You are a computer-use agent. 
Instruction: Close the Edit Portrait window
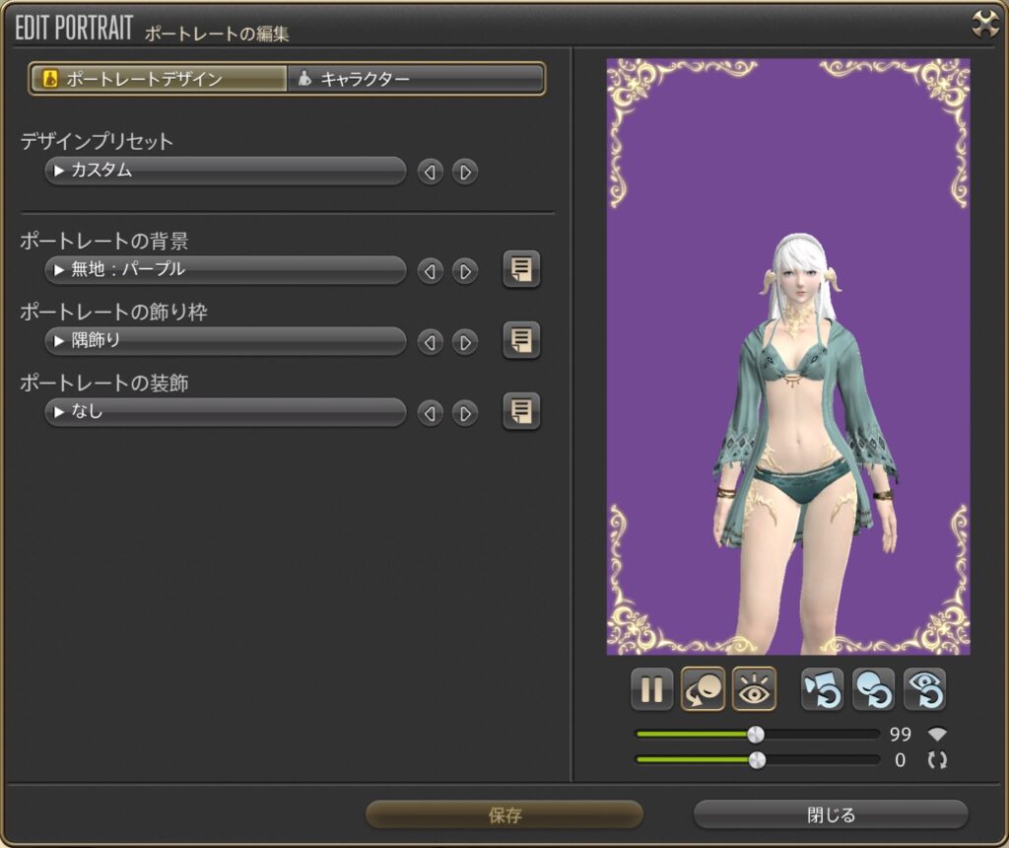985,25
